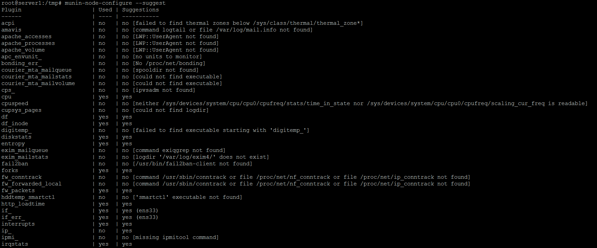Click the courier_mta_mailqueue plugin name
The image size is (597, 248).
tap(37, 70)
